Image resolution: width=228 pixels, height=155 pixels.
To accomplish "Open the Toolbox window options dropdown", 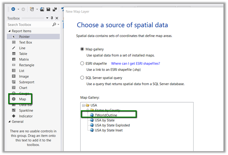I will click(47, 18).
